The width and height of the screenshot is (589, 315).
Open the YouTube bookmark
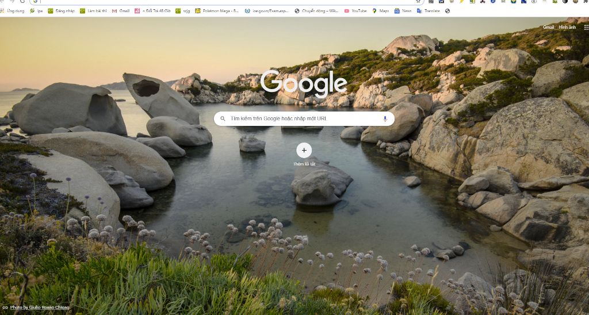pyautogui.click(x=355, y=11)
